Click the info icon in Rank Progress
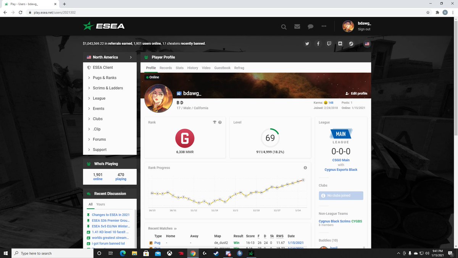The height and width of the screenshot is (258, 458). pyautogui.click(x=305, y=168)
